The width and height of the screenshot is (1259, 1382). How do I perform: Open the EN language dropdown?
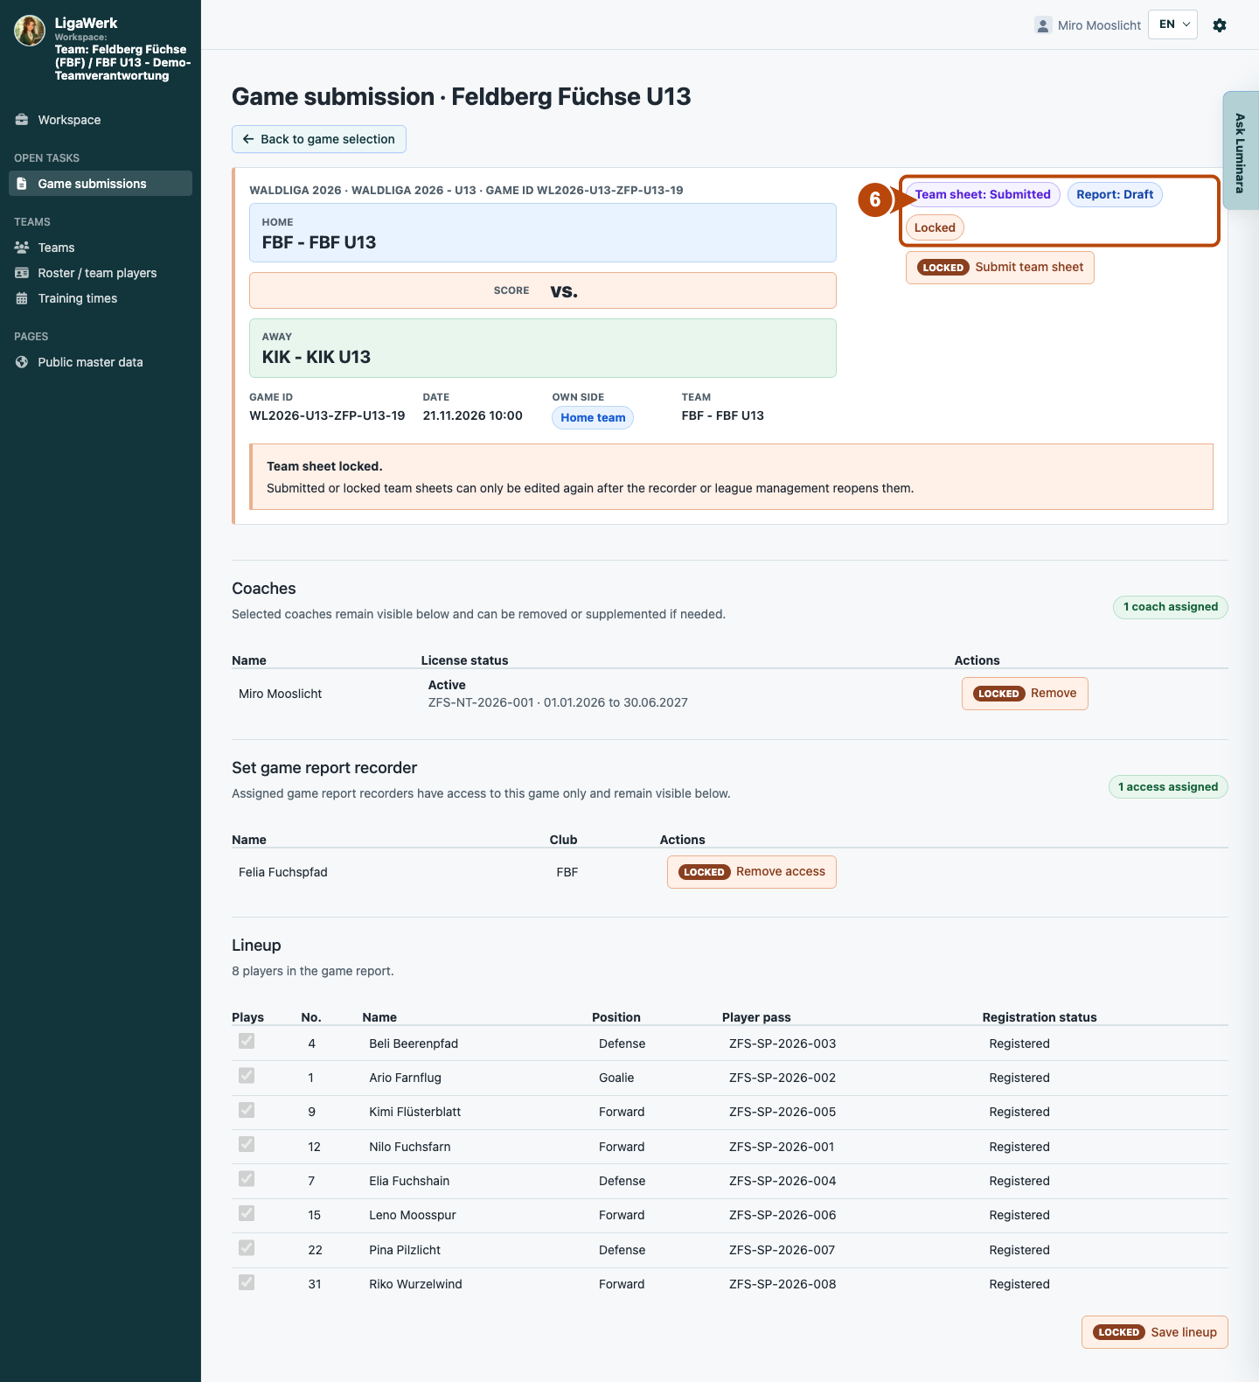click(x=1172, y=24)
